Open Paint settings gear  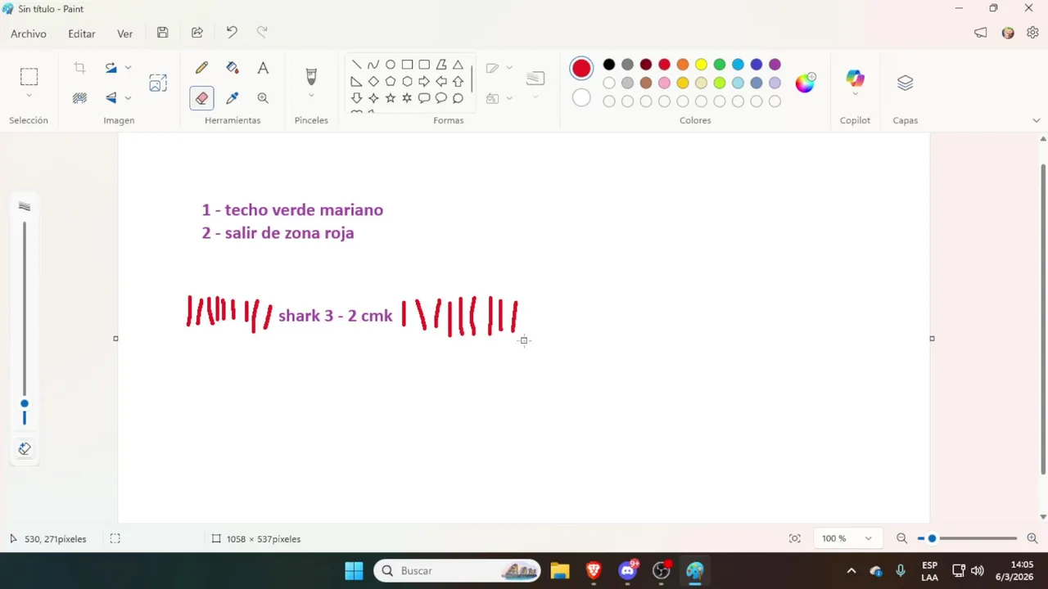(1032, 33)
